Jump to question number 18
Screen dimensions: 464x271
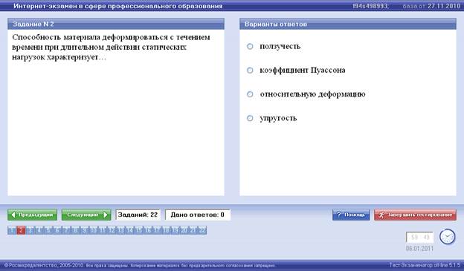tap(166, 230)
